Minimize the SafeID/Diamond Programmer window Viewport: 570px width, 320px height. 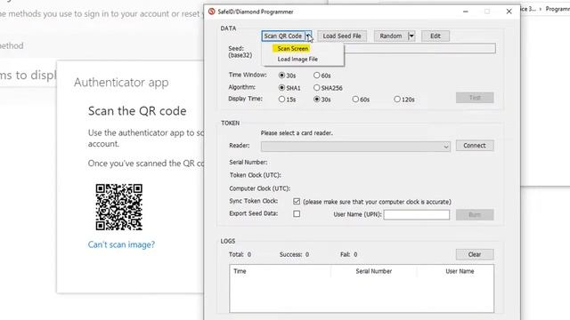465,12
